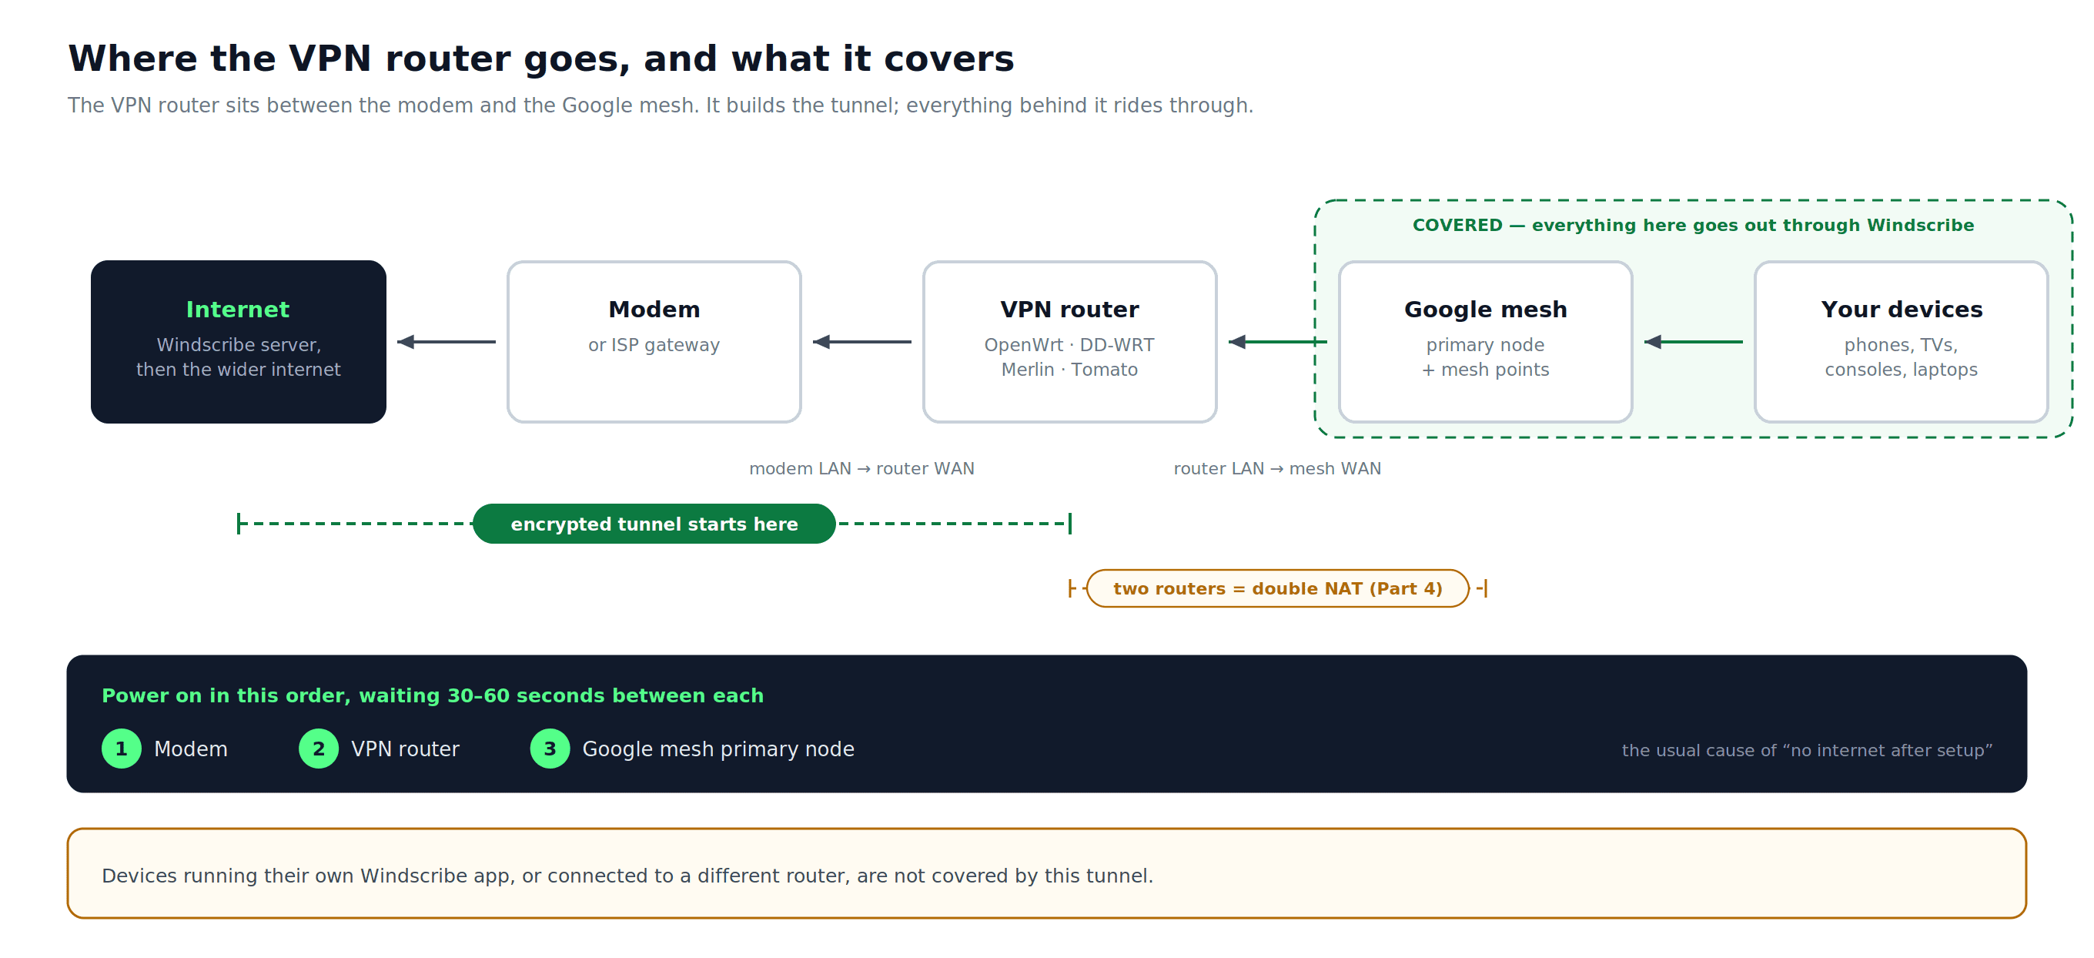Click 'Modem' text in power-on list
This screenshot has height=958, width=2094.
[x=191, y=749]
